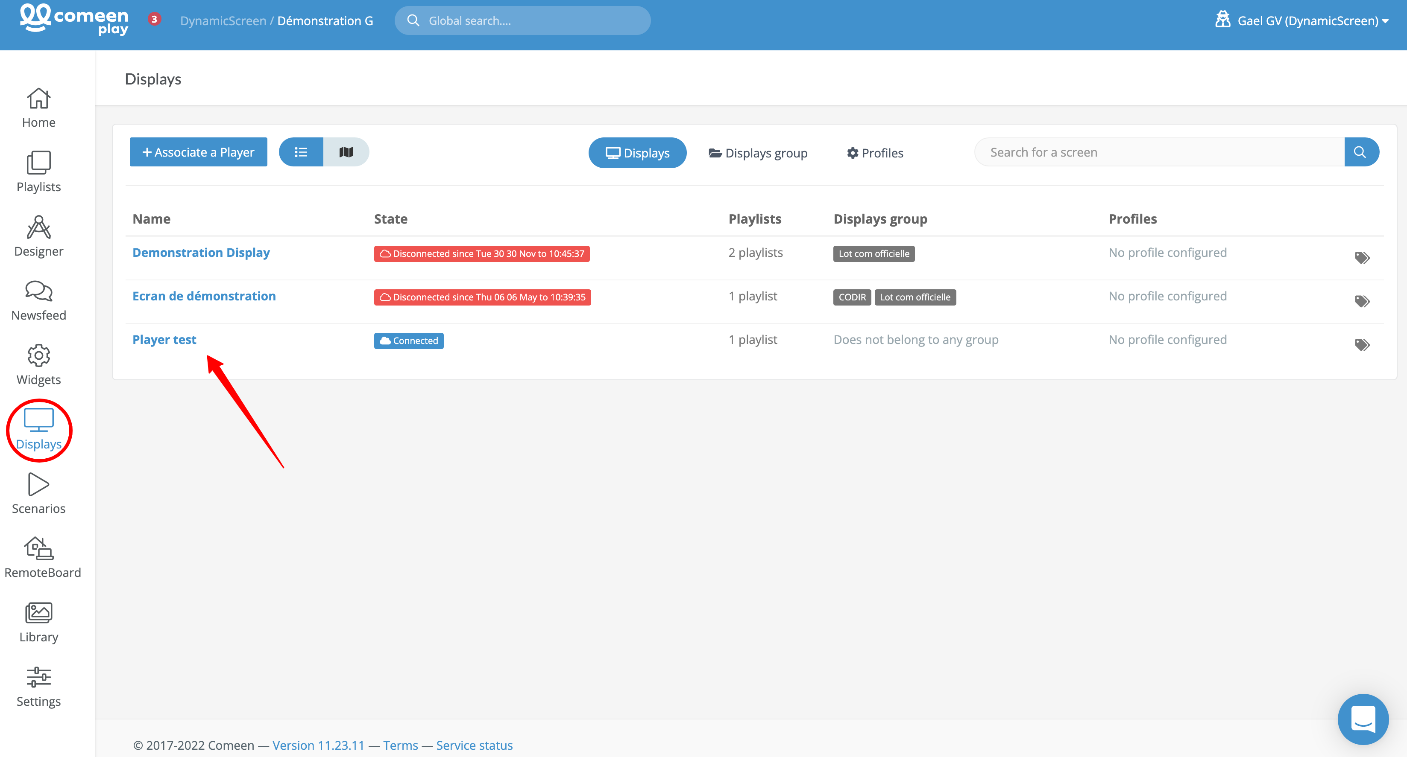
Task: Click No profile configured in Player test row
Action: point(1167,340)
